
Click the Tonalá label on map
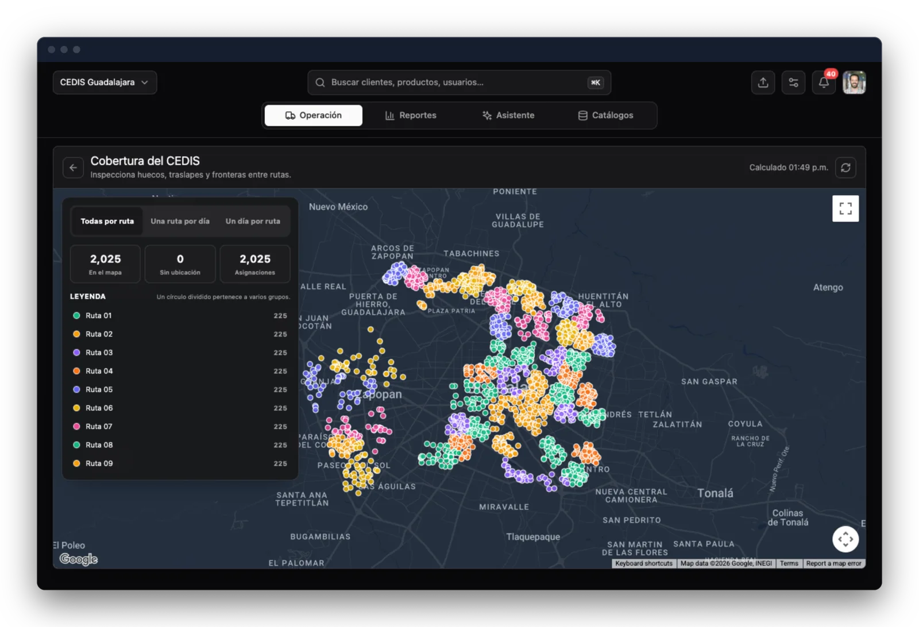[715, 493]
